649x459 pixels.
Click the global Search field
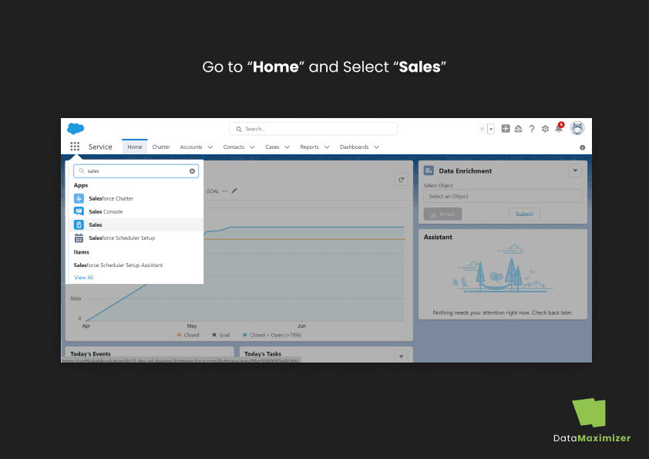click(x=314, y=129)
